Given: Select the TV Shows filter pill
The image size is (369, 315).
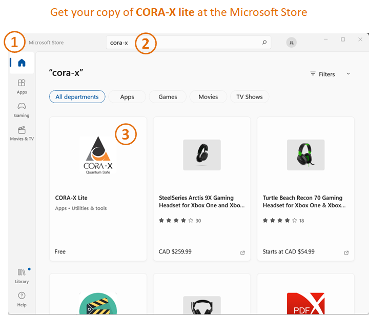Looking at the screenshot, I should (x=250, y=96).
